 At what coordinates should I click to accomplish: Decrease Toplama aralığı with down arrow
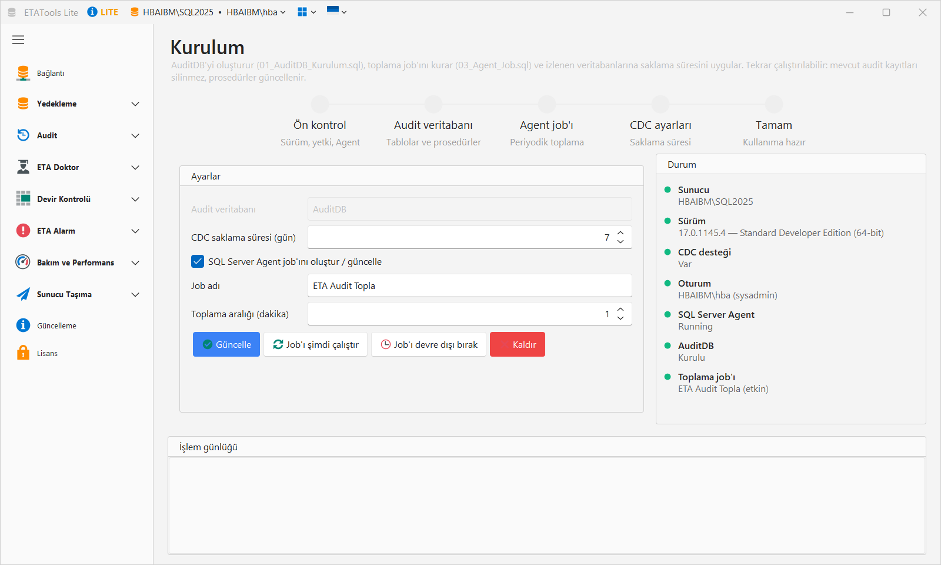tap(620, 318)
